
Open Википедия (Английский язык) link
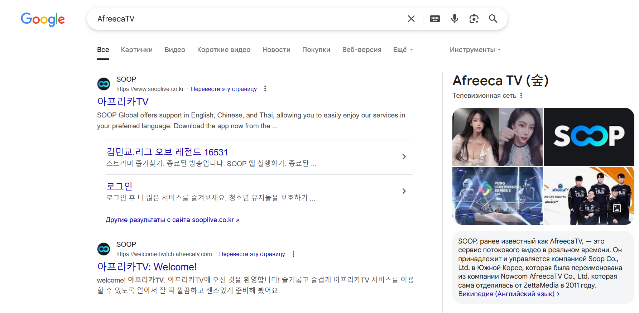(x=506, y=294)
